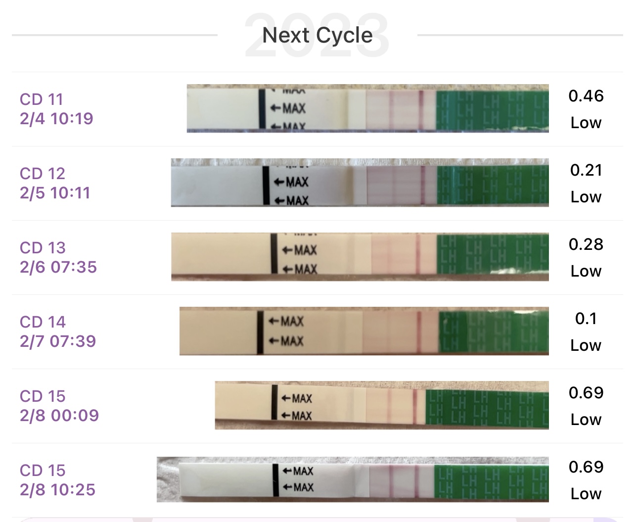Select the CD 13 2/6 07:35 date label
The image size is (635, 522).
58,257
